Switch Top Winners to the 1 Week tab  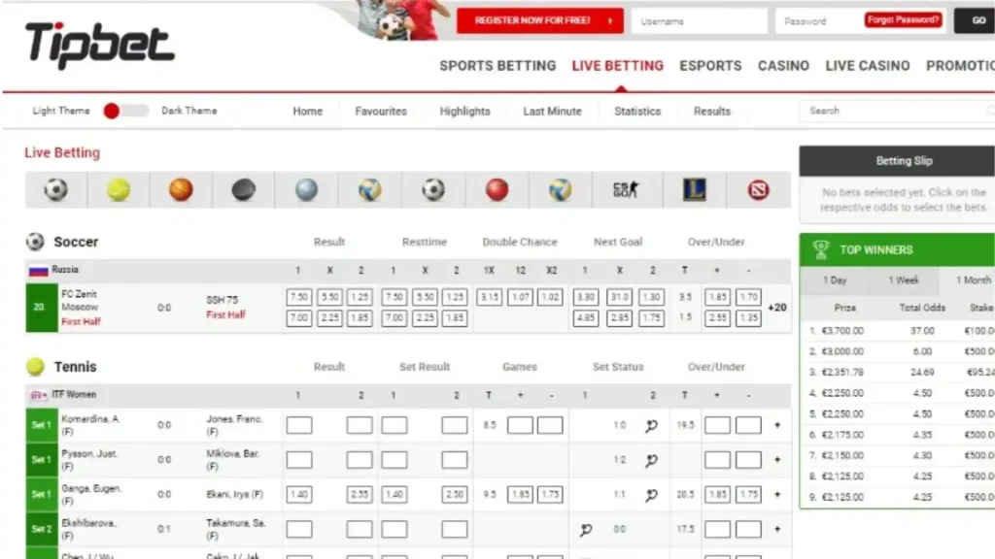tap(904, 280)
